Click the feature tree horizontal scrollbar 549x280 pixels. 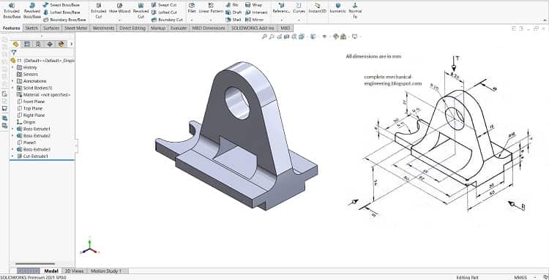click(x=35, y=264)
